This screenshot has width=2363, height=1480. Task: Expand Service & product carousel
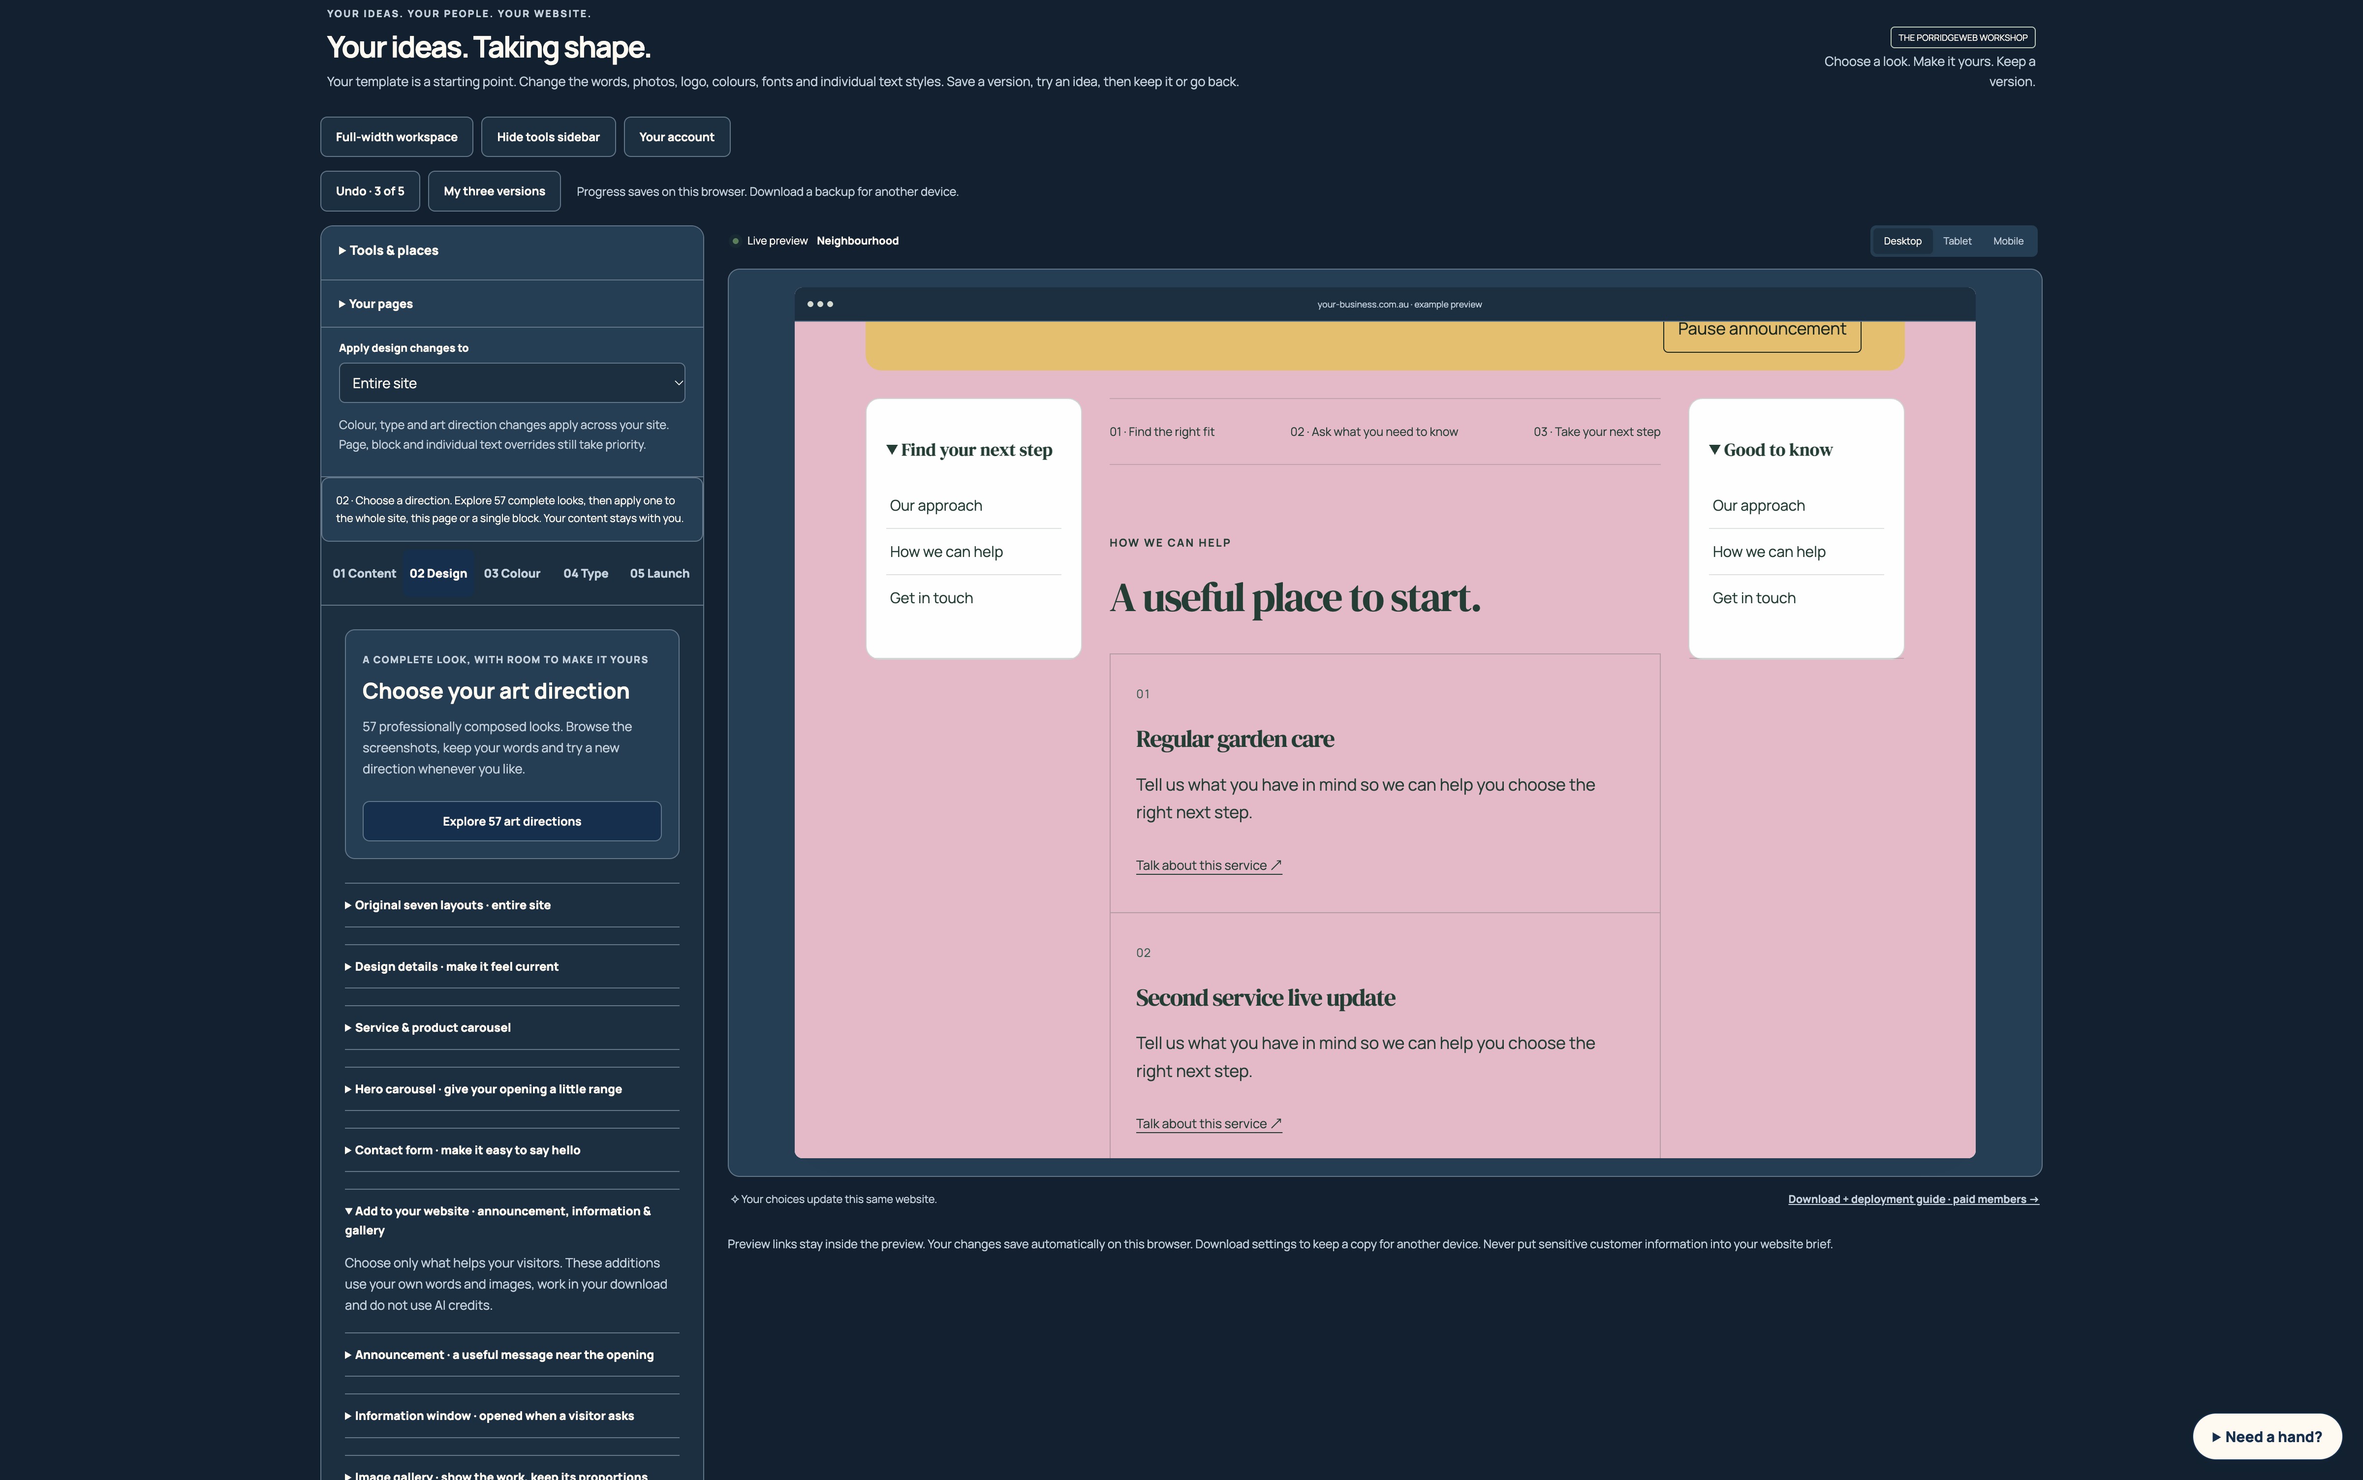coord(512,1028)
